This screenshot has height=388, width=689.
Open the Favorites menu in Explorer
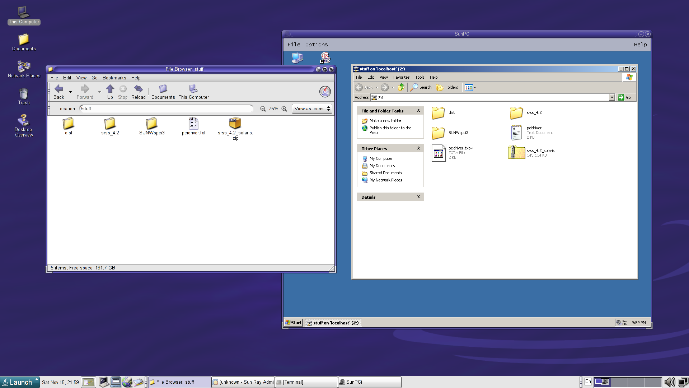pyautogui.click(x=401, y=77)
